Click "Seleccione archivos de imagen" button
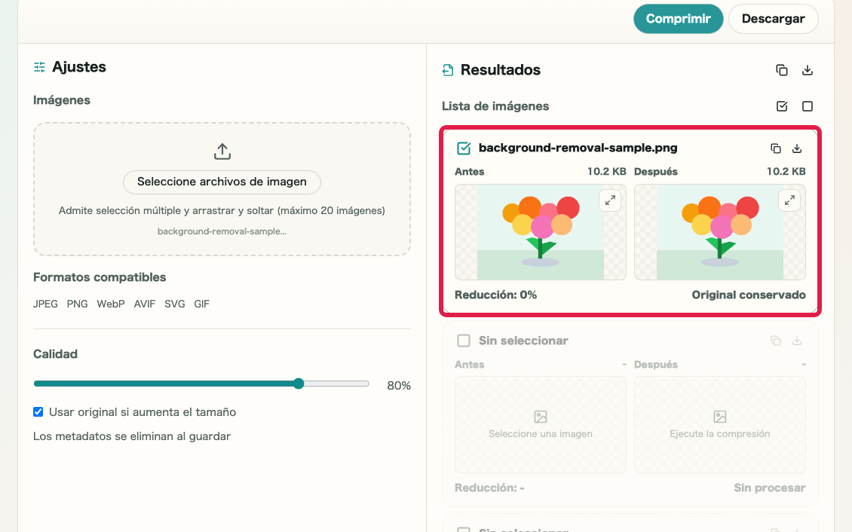 point(222,182)
